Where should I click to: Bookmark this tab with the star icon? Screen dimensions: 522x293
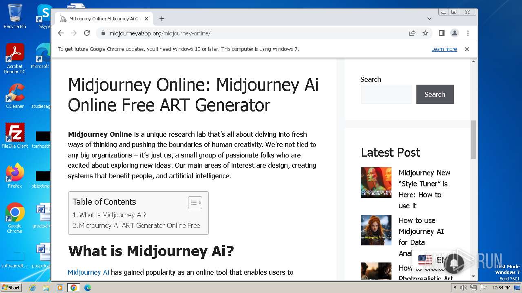pyautogui.click(x=425, y=33)
